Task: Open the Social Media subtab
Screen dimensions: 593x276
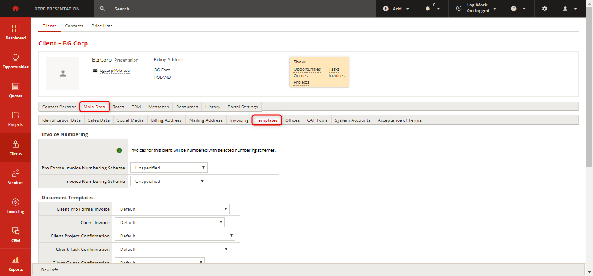Action: [x=130, y=120]
